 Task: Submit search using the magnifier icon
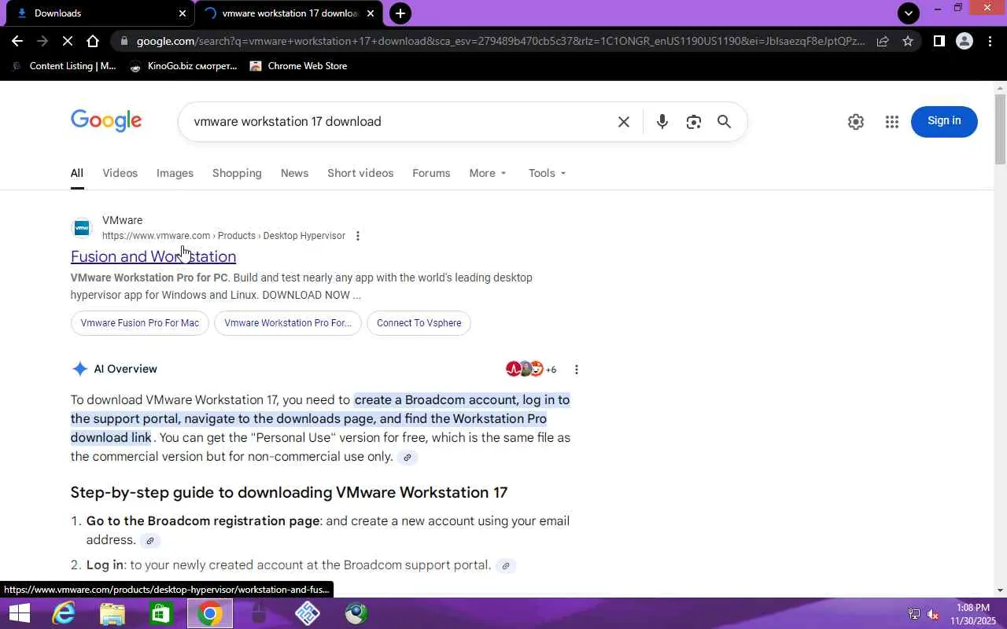[724, 122]
